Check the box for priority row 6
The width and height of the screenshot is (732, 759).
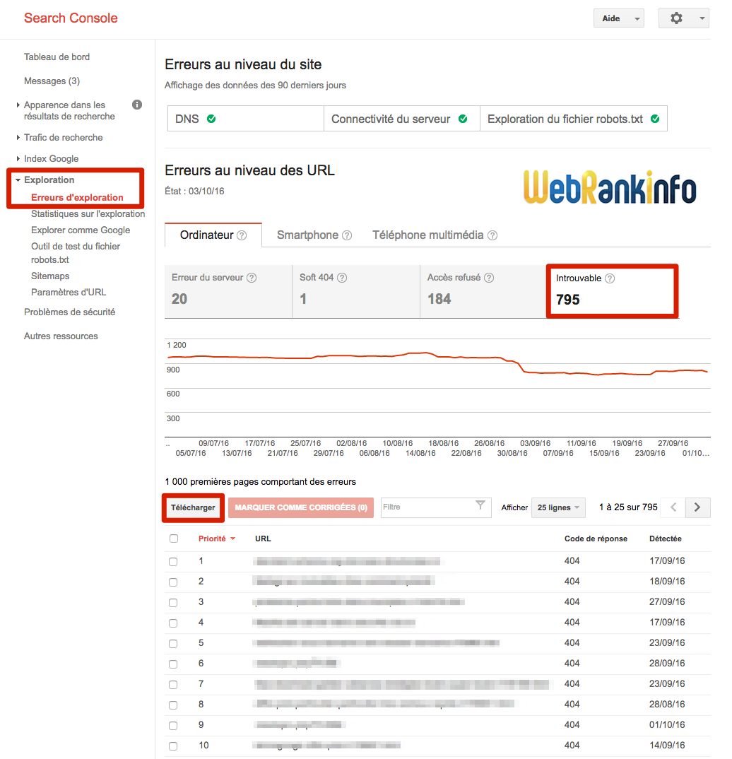pyautogui.click(x=173, y=664)
